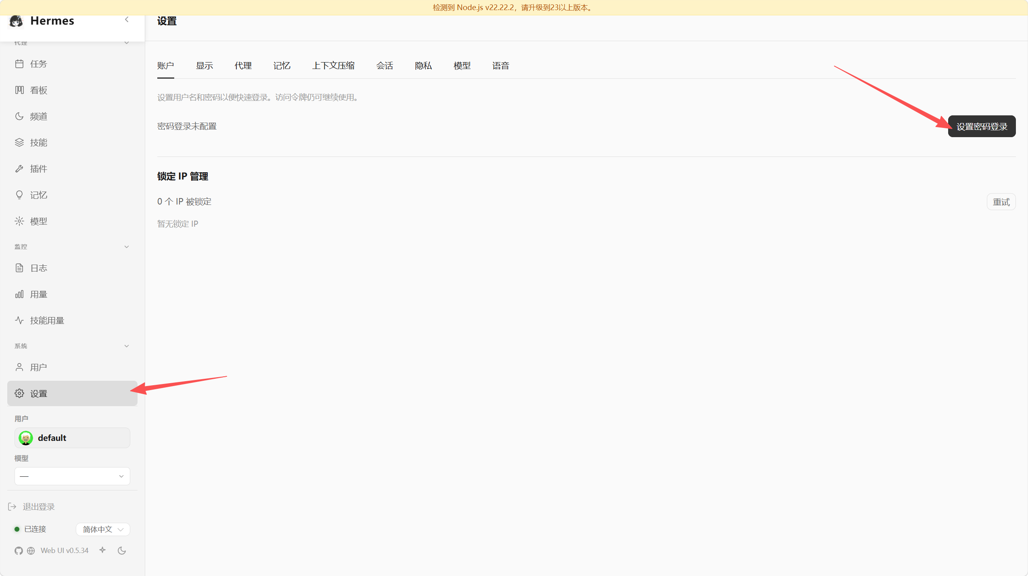Click the 密码登录未配置 status text
Viewport: 1028px width, 576px height.
187,126
